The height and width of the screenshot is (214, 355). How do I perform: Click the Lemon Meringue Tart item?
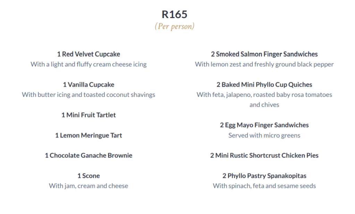pyautogui.click(x=88, y=135)
